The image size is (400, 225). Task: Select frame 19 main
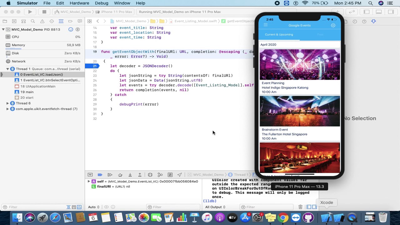(x=42, y=92)
